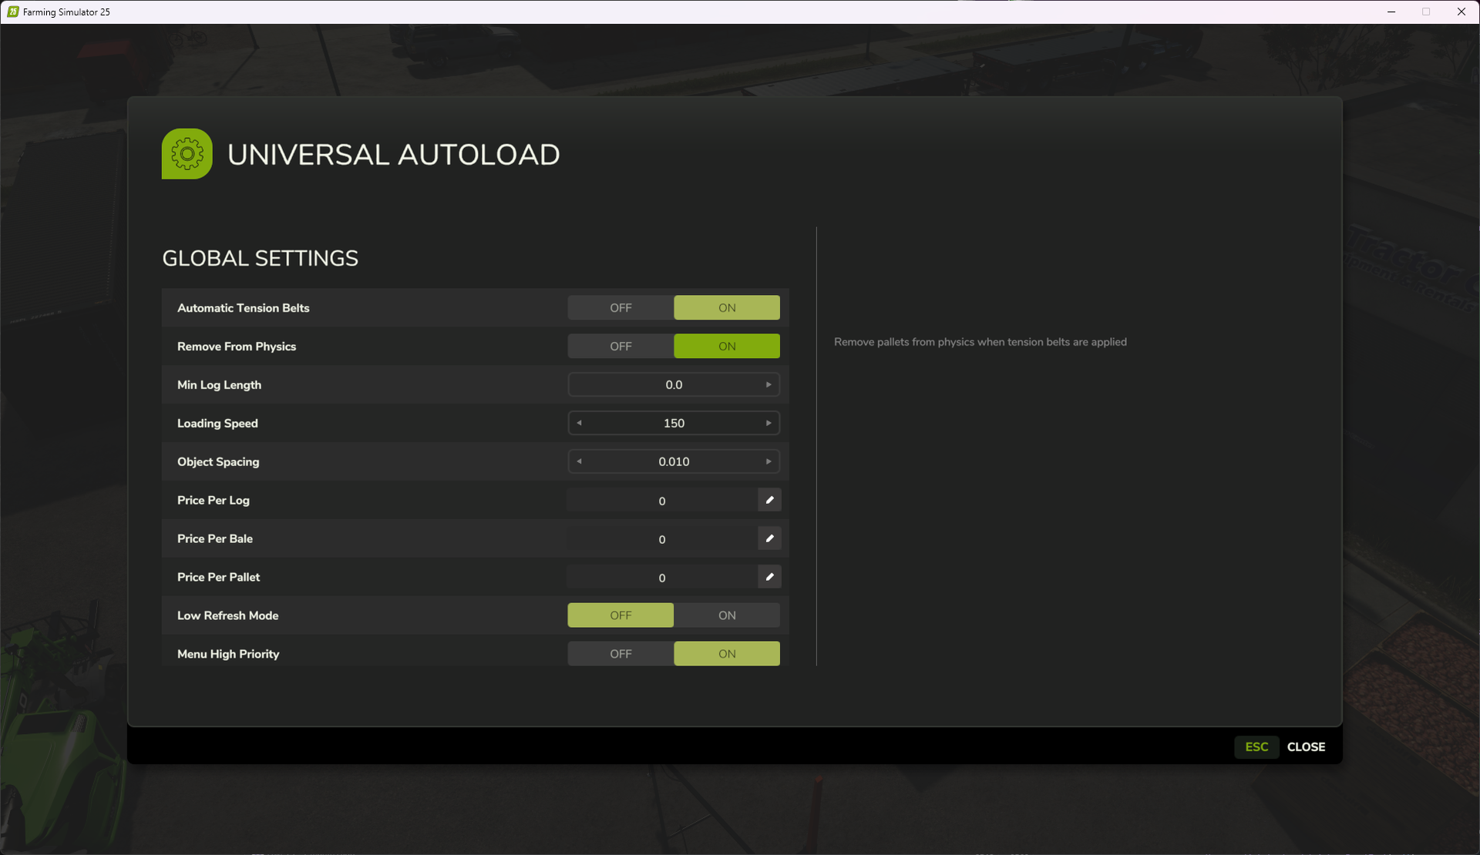Image resolution: width=1480 pixels, height=855 pixels.
Task: Click Farming Simulator 25 title bar icon
Action: pos(13,12)
